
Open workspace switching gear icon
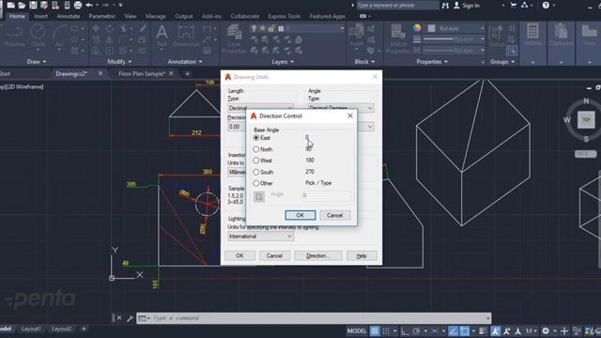(x=546, y=331)
